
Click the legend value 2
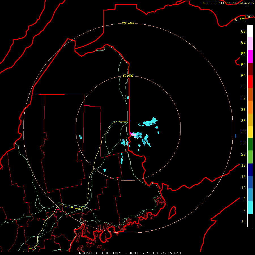[x=244, y=210]
